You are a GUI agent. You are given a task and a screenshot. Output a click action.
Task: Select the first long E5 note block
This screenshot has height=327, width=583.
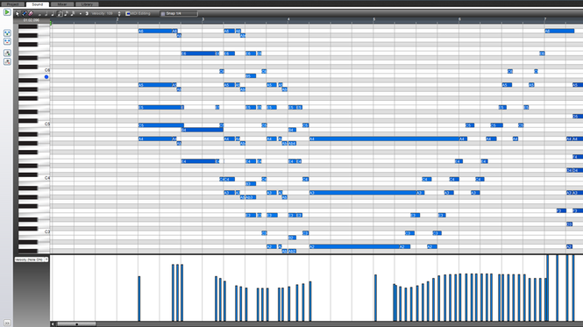pos(160,108)
